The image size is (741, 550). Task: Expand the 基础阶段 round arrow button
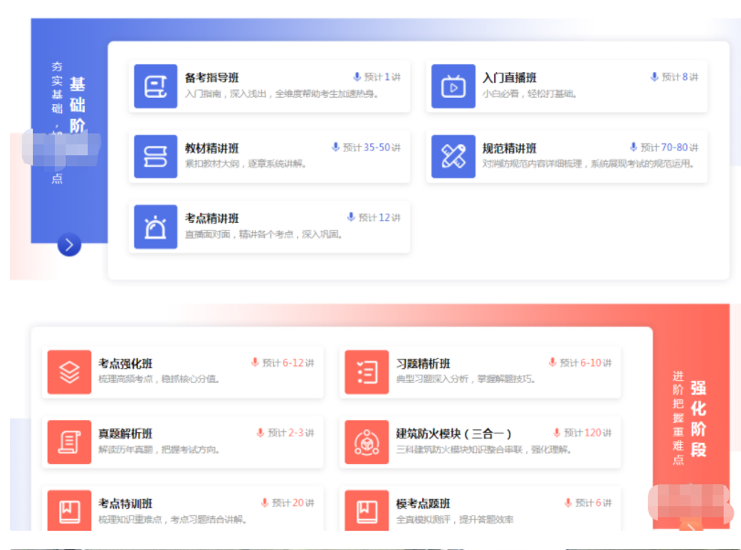(69, 245)
